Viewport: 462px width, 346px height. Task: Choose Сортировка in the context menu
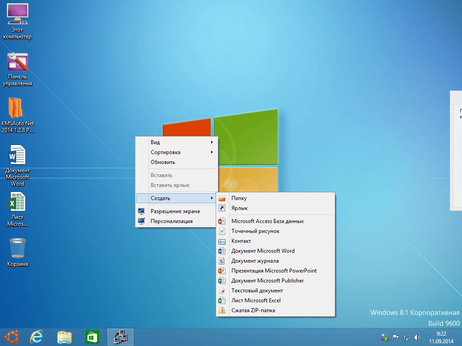pyautogui.click(x=176, y=152)
